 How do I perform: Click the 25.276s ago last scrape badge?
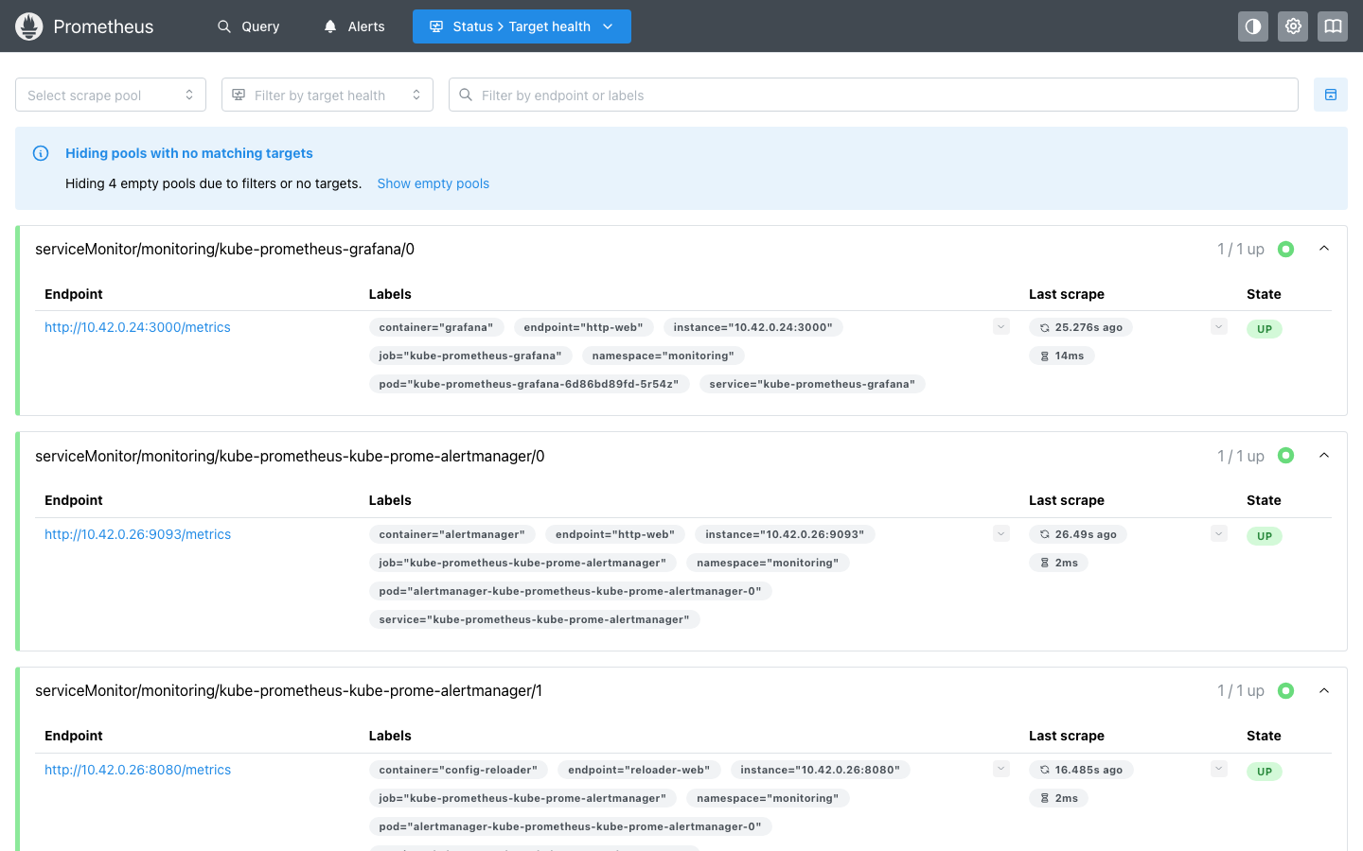coord(1081,327)
